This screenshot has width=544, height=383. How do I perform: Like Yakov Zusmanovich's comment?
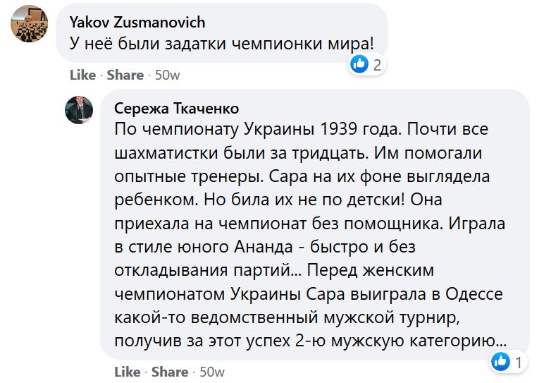click(x=82, y=75)
